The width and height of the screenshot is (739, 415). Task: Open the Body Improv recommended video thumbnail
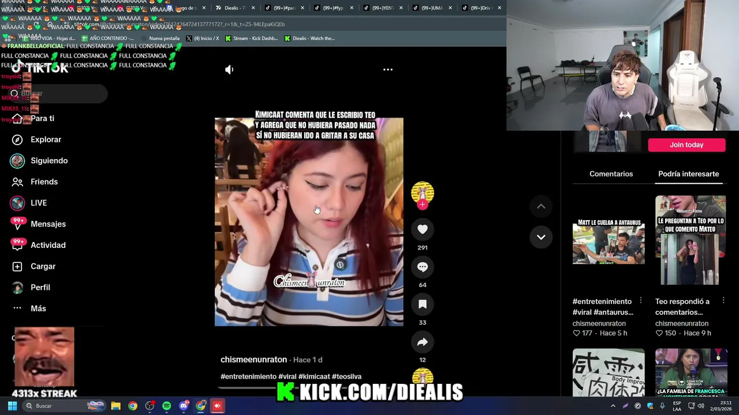(x=609, y=372)
